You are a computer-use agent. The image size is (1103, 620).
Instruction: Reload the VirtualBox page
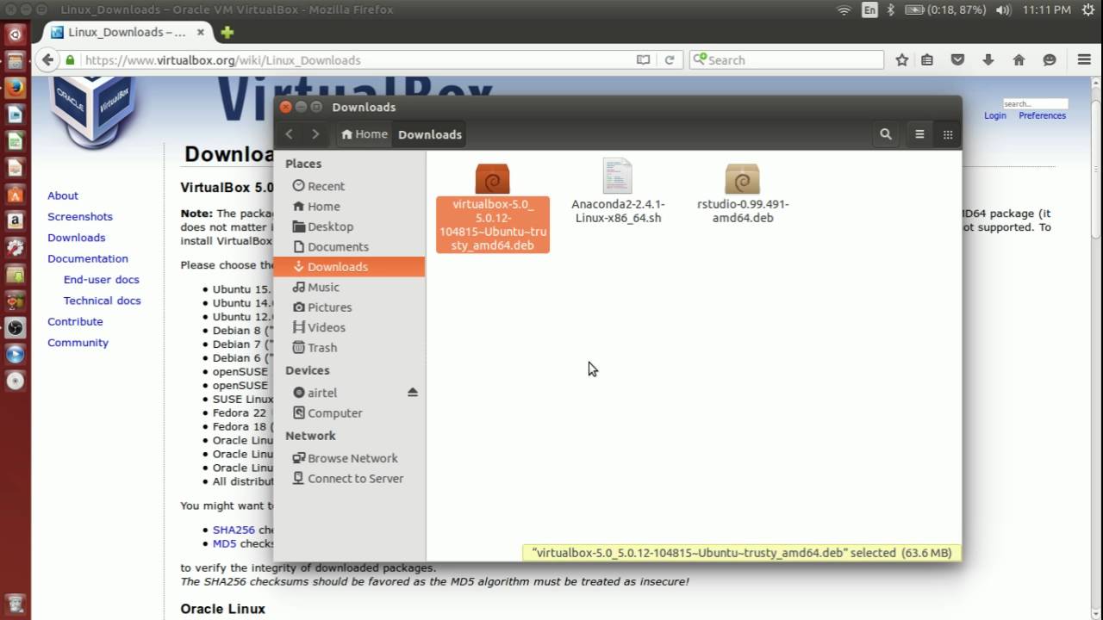(670, 60)
